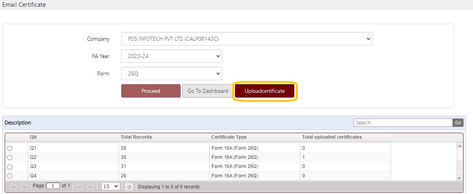Go to last page of records

[90, 187]
